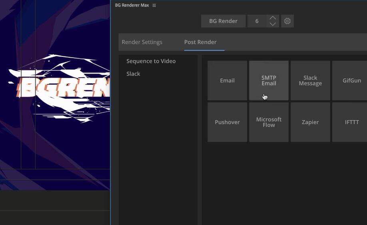Open the BG Renderer Max panel menu icon
This screenshot has height=225, width=367.
pos(154,5)
